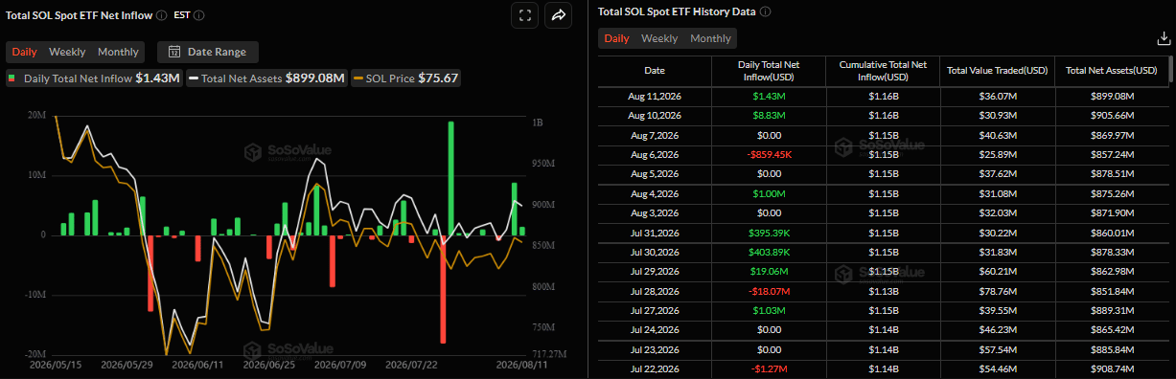Screen dimensions: 1176x379
Task: Click Cumulative Total Net Inflow(USD) header
Action: click(882, 71)
